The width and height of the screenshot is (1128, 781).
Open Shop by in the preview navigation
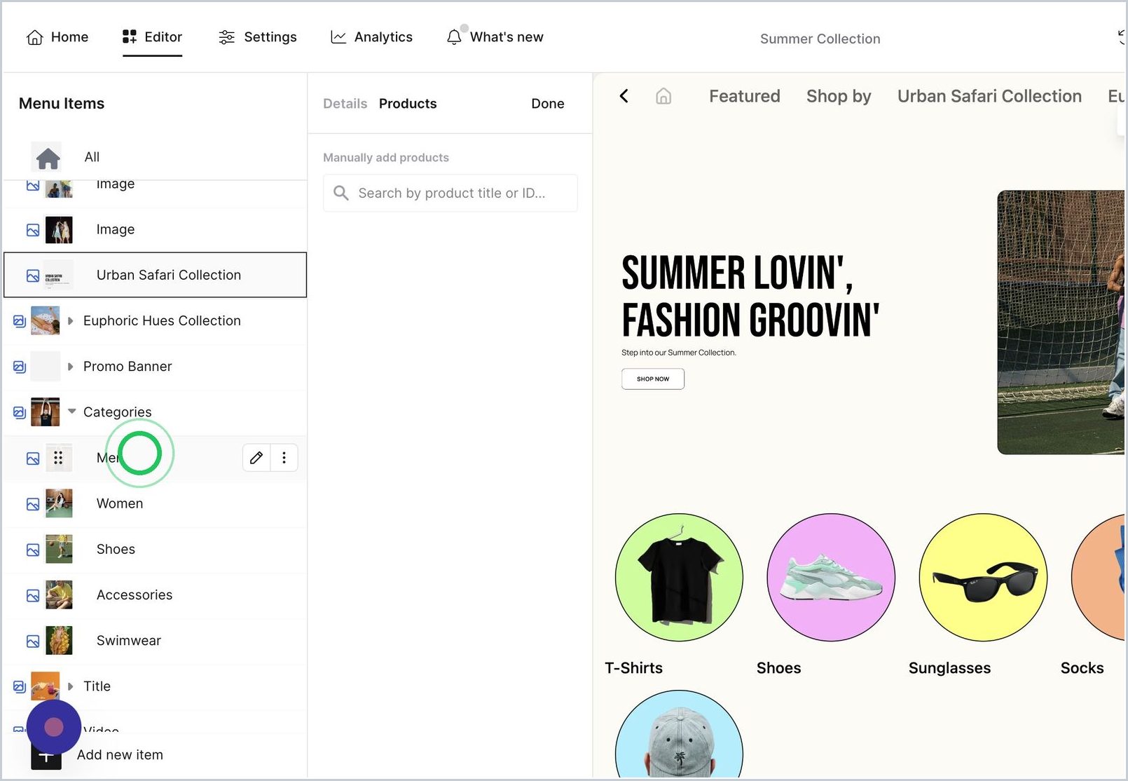[x=839, y=96]
